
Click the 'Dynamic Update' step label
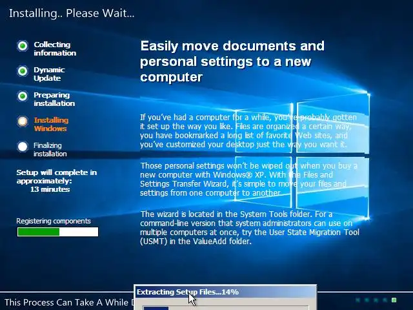coord(49,74)
